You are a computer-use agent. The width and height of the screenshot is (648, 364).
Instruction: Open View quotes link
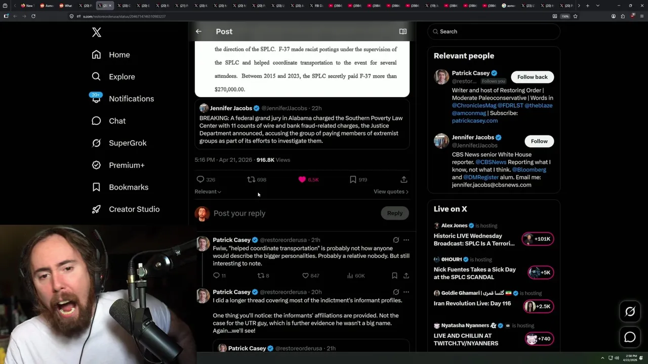pos(391,192)
